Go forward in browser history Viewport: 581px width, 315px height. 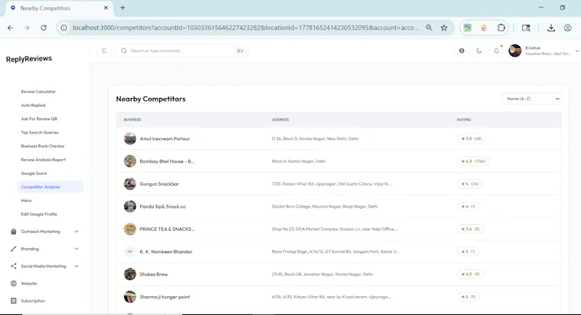coord(27,28)
